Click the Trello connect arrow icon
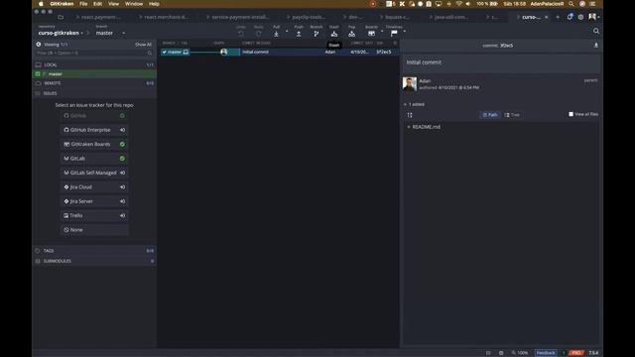Screen dimensions: 635x357 point(122,215)
